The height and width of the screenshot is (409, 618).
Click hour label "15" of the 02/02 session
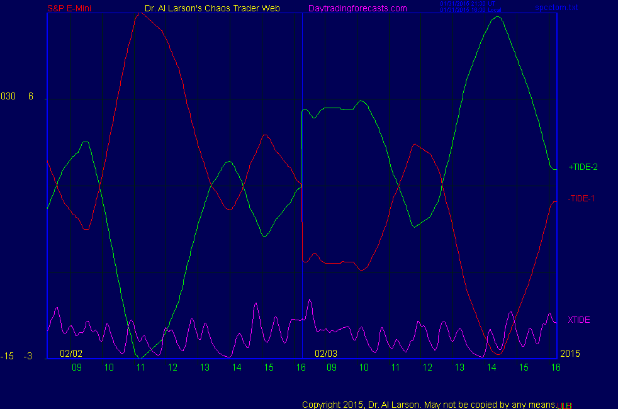tap(269, 367)
